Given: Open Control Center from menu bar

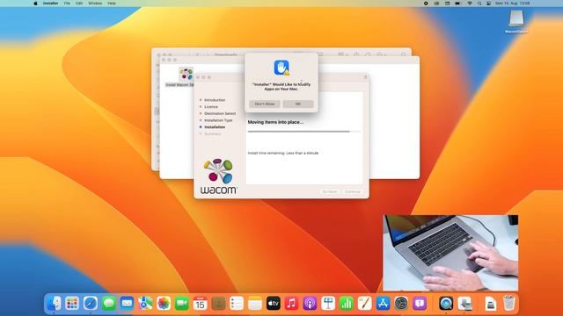Looking at the screenshot, I should coord(489,4).
